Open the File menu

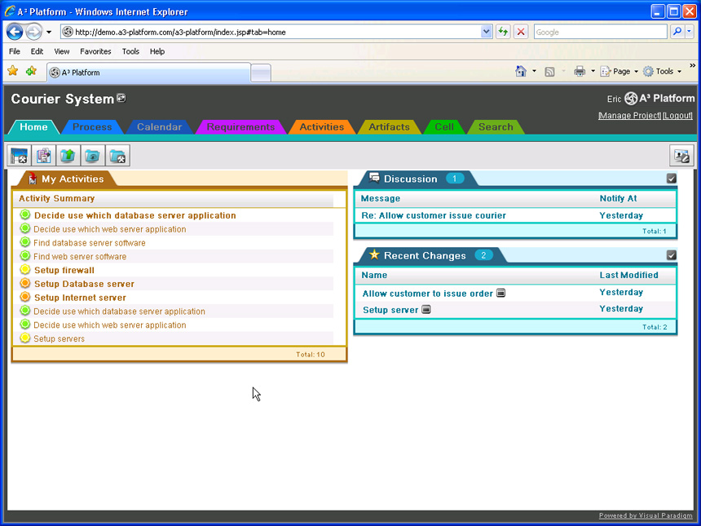pos(15,51)
